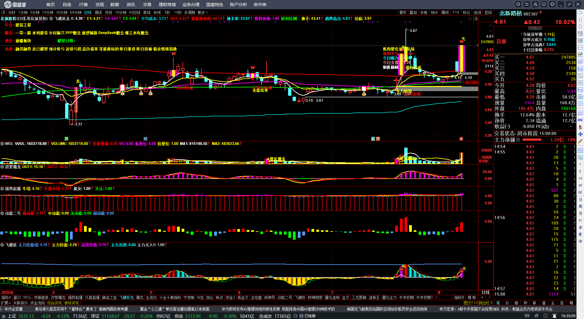Switch chart period to 60 in right sidebar
584x319 pixels.
coord(580,192)
